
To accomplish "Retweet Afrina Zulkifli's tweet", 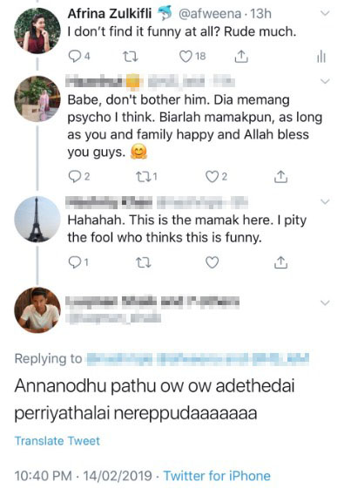I will (131, 57).
